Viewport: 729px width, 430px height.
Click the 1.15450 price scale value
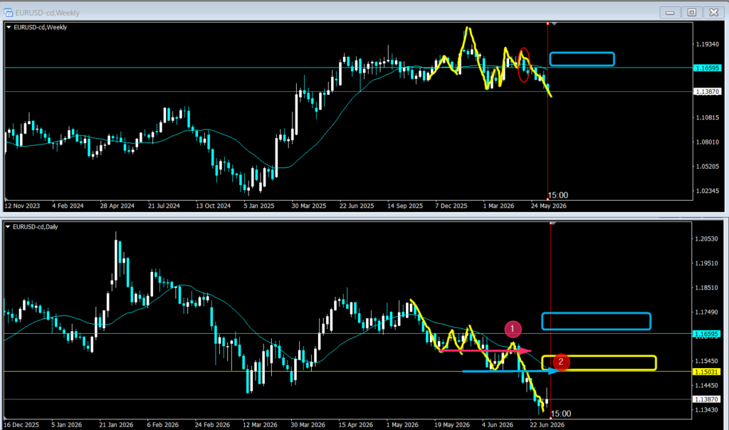[x=706, y=361]
